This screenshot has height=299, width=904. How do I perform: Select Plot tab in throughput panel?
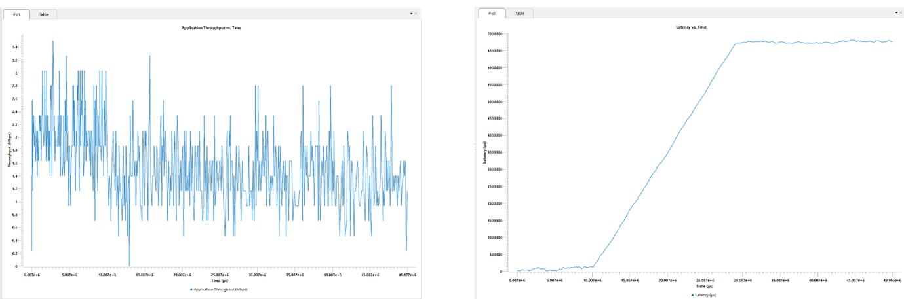pyautogui.click(x=17, y=14)
